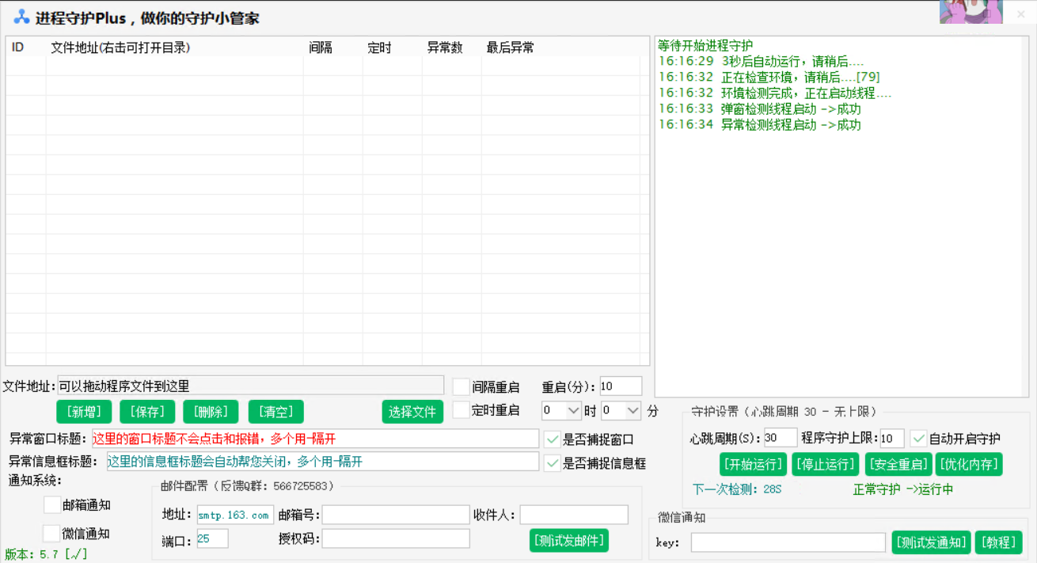Click the avatar thumbnail in title bar
Viewport: 1037px width, 563px height.
pyautogui.click(x=971, y=12)
